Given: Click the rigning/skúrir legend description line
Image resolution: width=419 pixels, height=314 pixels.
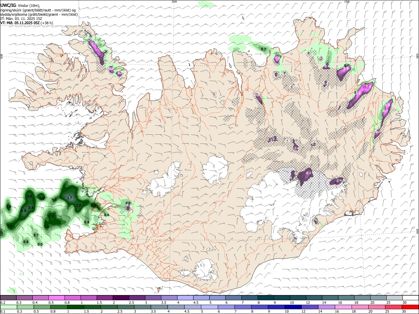Looking at the screenshot, I should click(x=38, y=10).
